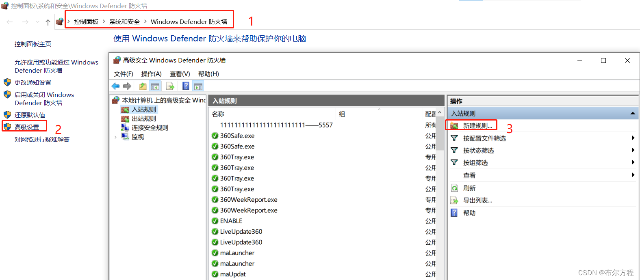640x280 pixels.
Task: Open the 帮助(H) menu
Action: coord(208,74)
